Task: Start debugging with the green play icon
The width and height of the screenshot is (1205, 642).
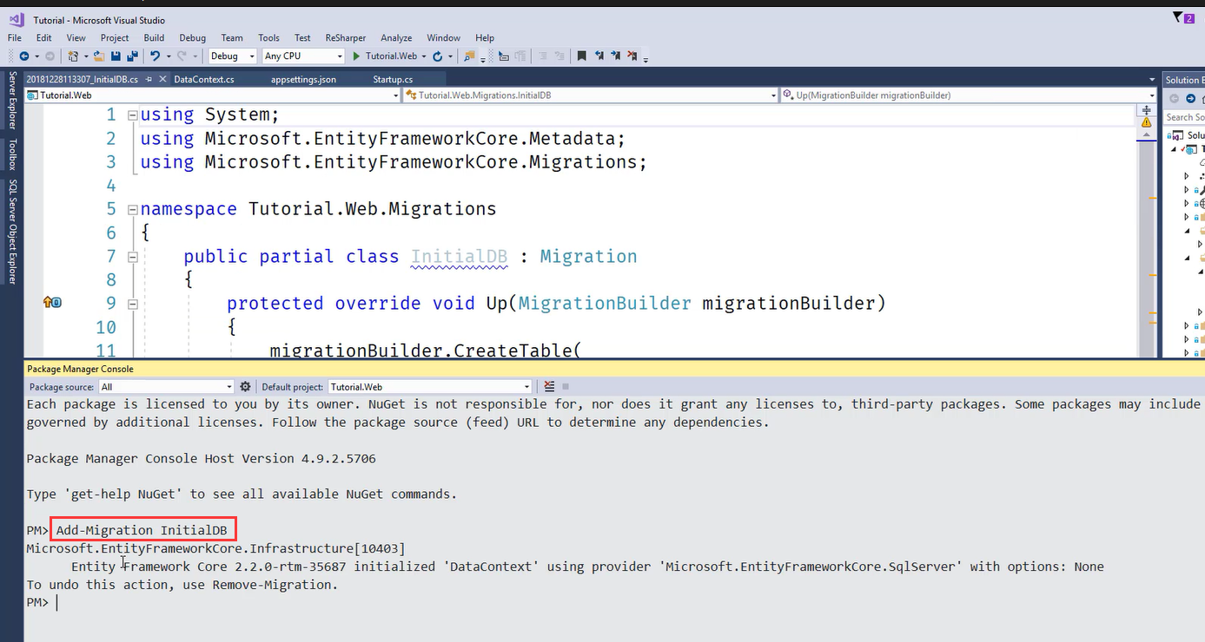Action: click(356, 56)
